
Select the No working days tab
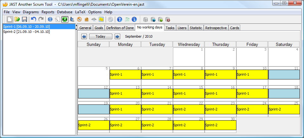coord(149,27)
